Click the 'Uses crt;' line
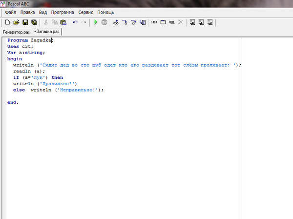This screenshot has height=219, width=293. tap(20, 46)
